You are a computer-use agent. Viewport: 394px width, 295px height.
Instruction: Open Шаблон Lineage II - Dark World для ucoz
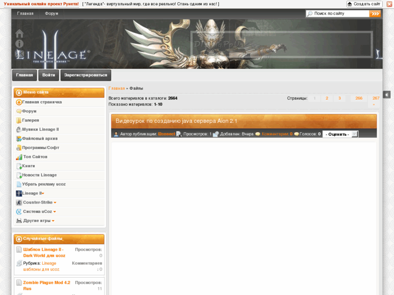44,253
